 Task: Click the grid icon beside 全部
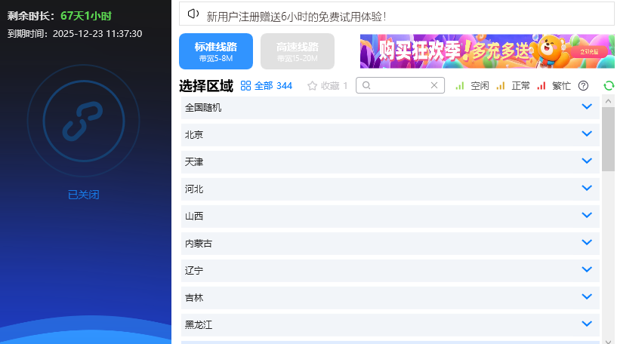[x=245, y=86]
